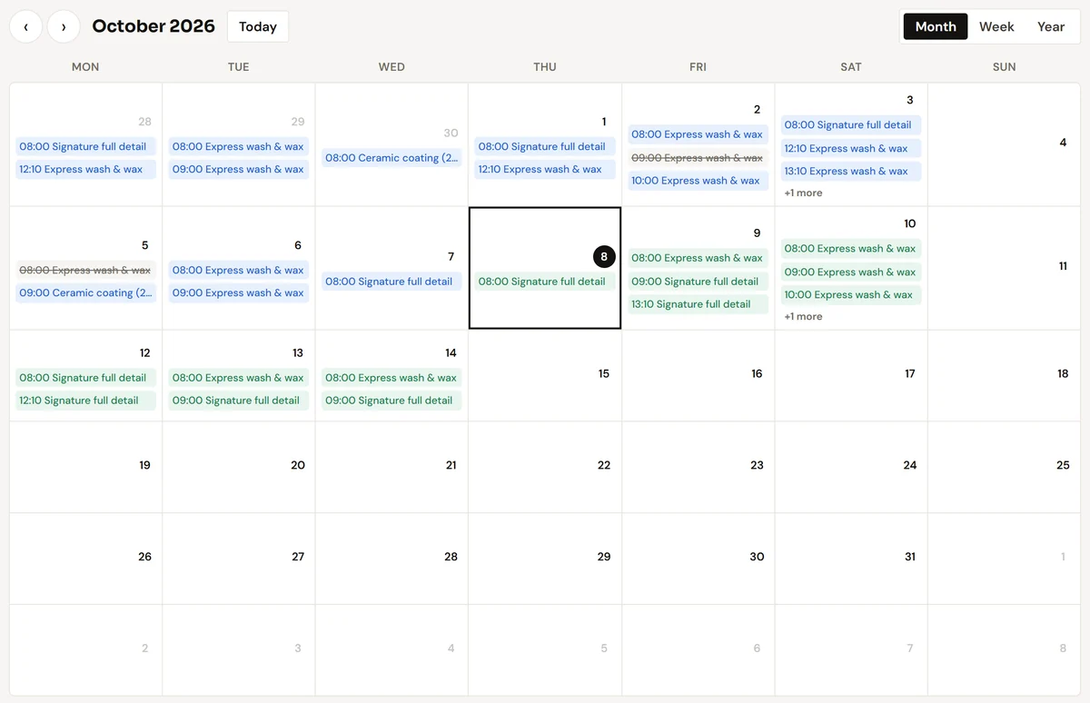Select day 31 cell
The width and height of the screenshot is (1090, 703).
click(x=851, y=559)
